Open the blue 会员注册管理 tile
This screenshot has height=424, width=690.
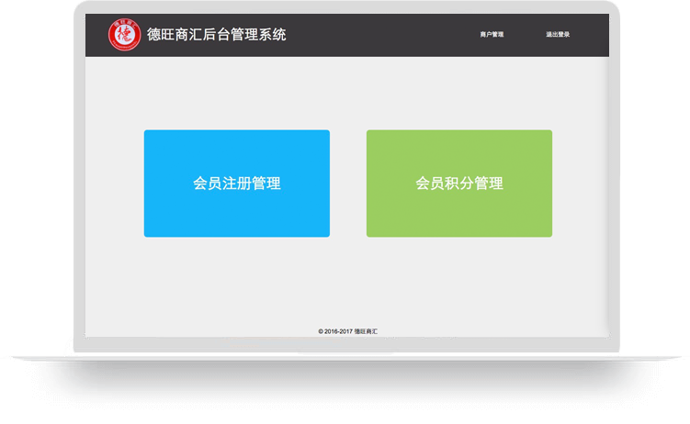point(237,184)
